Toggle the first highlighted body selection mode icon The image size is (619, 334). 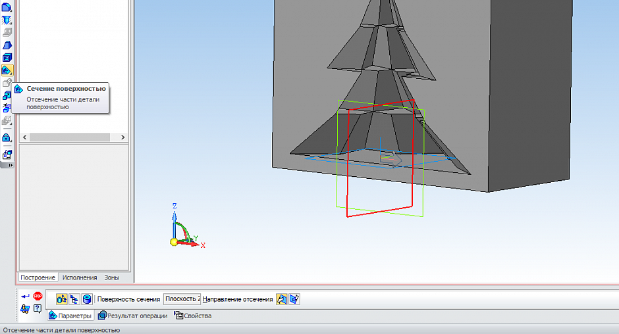62,299
